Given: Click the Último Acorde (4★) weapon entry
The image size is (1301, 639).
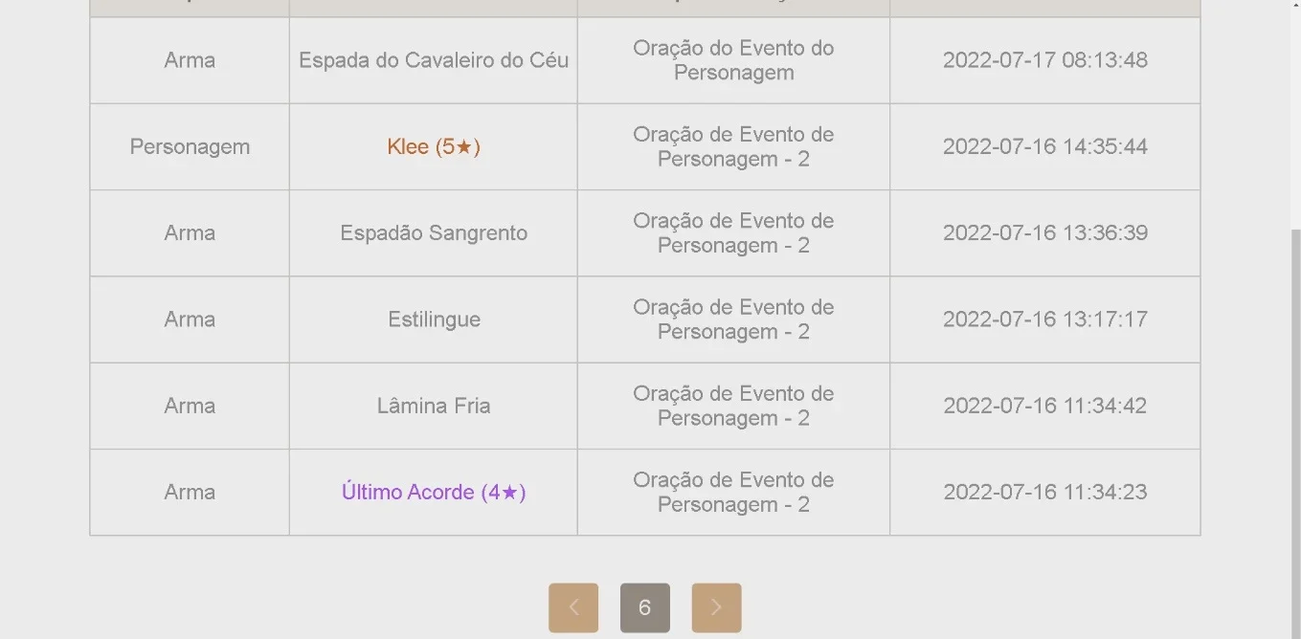Looking at the screenshot, I should pyautogui.click(x=434, y=492).
